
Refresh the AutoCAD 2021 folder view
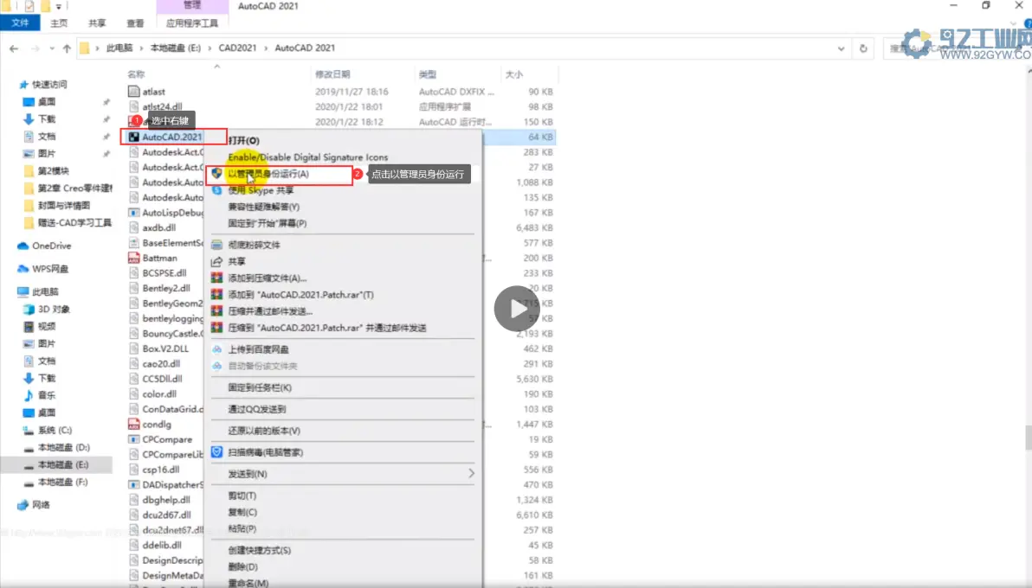[x=863, y=48]
